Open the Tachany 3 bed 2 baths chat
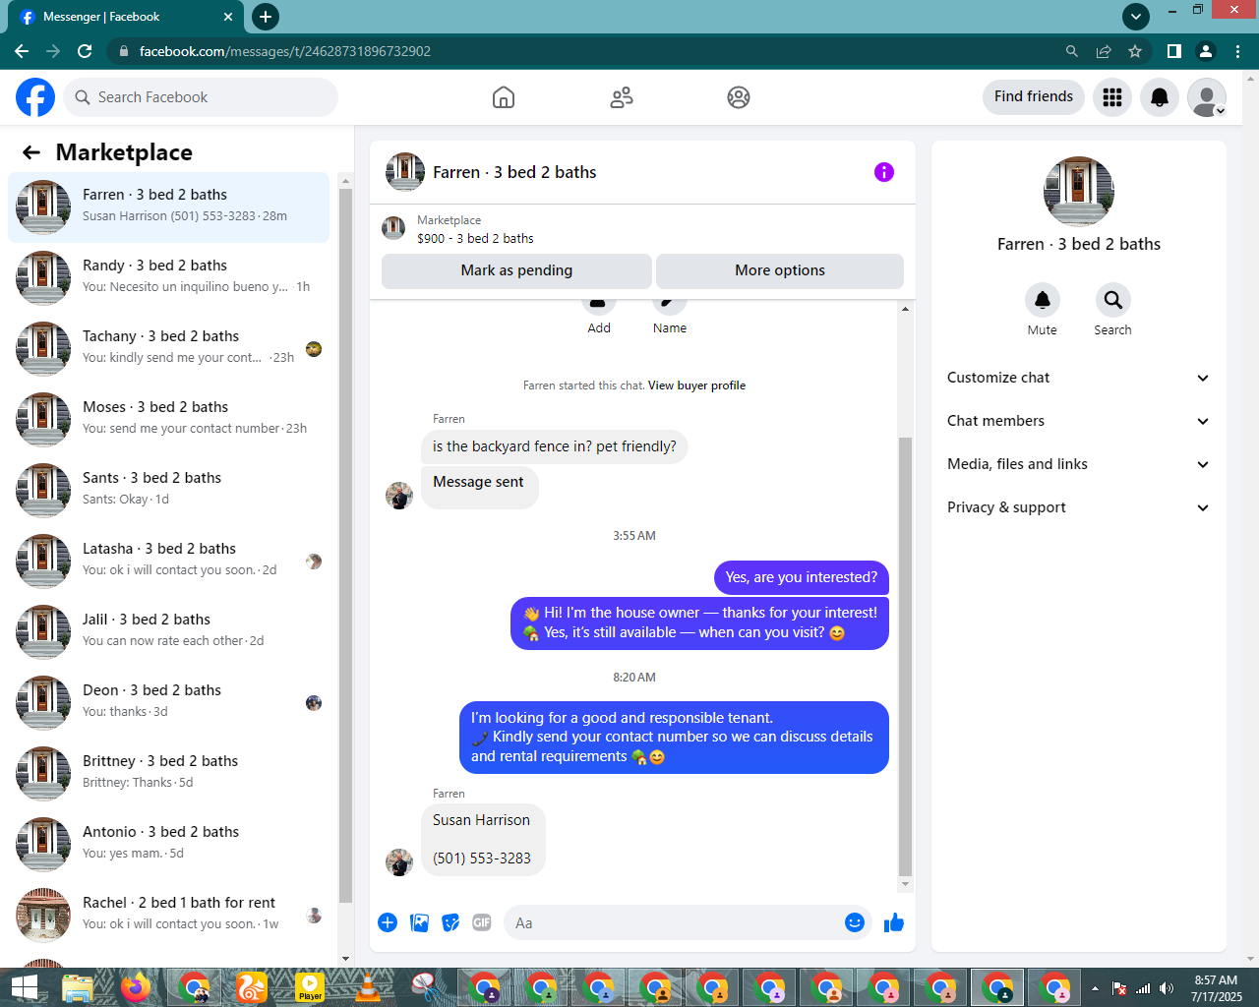 pyautogui.click(x=169, y=349)
